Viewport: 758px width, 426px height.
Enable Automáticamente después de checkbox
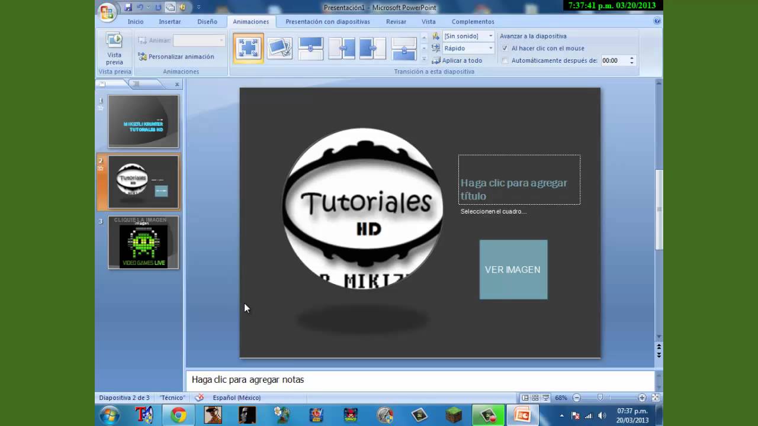tap(505, 60)
